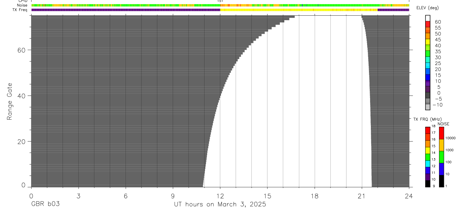
Task: Click the '45' label on ELEV legend
Action: pos(438,40)
